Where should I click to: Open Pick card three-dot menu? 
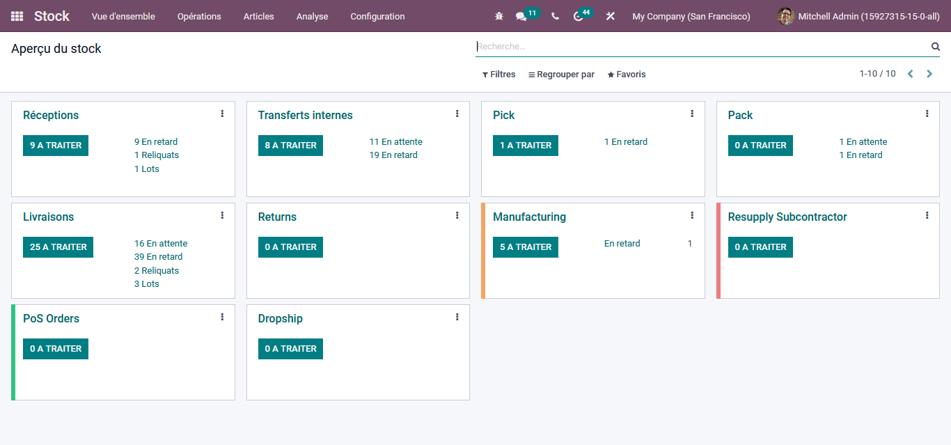click(x=692, y=114)
